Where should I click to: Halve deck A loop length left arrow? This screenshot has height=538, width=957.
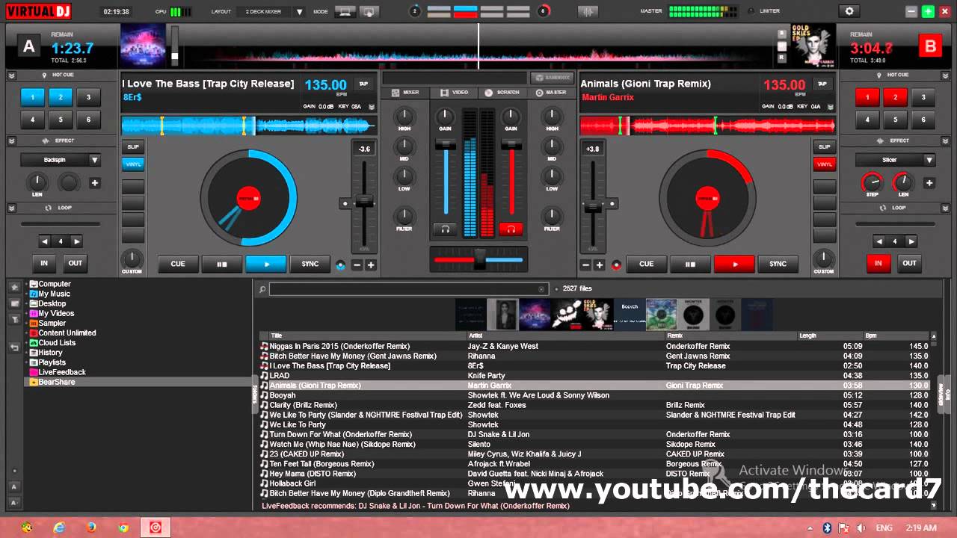[45, 241]
